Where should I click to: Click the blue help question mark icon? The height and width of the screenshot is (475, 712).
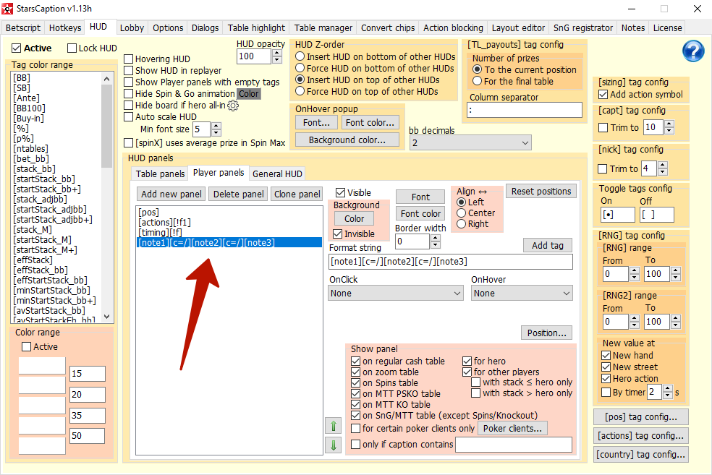click(x=692, y=51)
